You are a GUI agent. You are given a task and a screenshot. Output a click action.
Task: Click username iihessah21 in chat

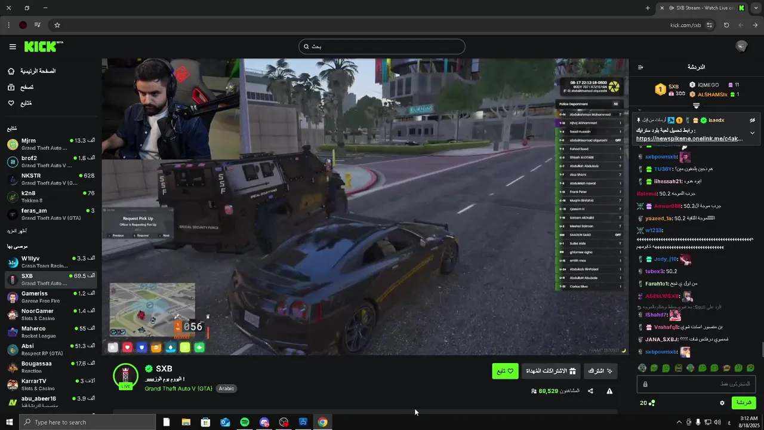coord(667,181)
